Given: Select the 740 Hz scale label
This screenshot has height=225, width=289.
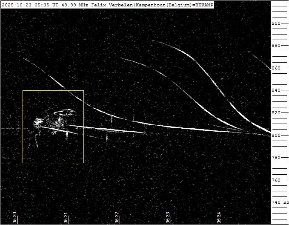Looking at the screenshot, I should click(280, 202).
